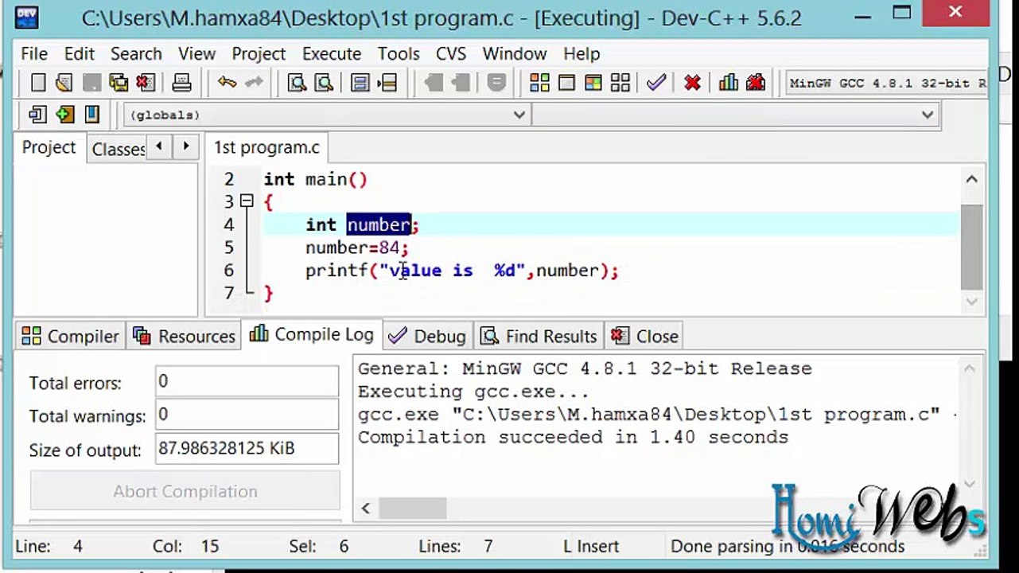Switch to the Find Results tab
Screen dimensions: 1019x573
click(539, 337)
